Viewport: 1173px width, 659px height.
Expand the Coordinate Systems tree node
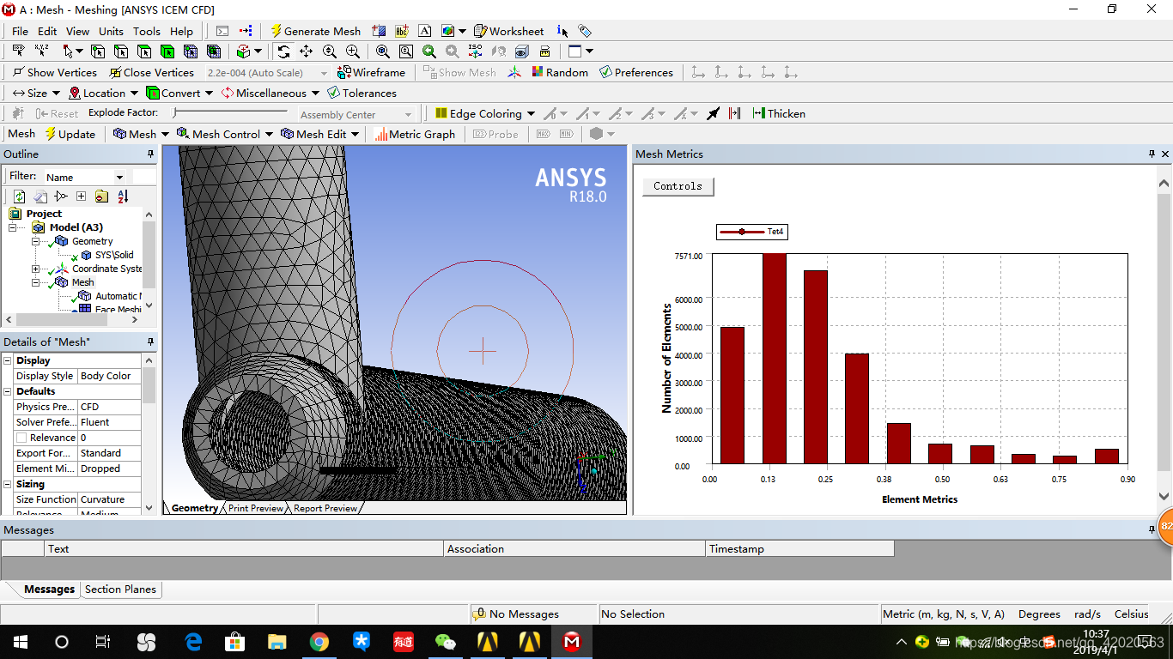click(x=36, y=269)
